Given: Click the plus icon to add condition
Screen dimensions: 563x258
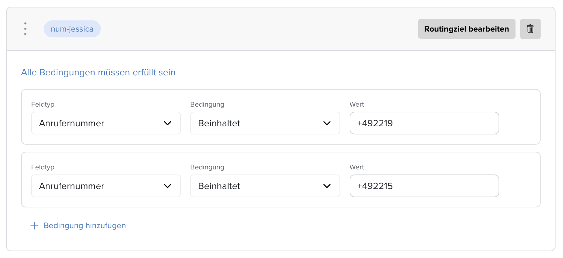Looking at the screenshot, I should click(35, 226).
